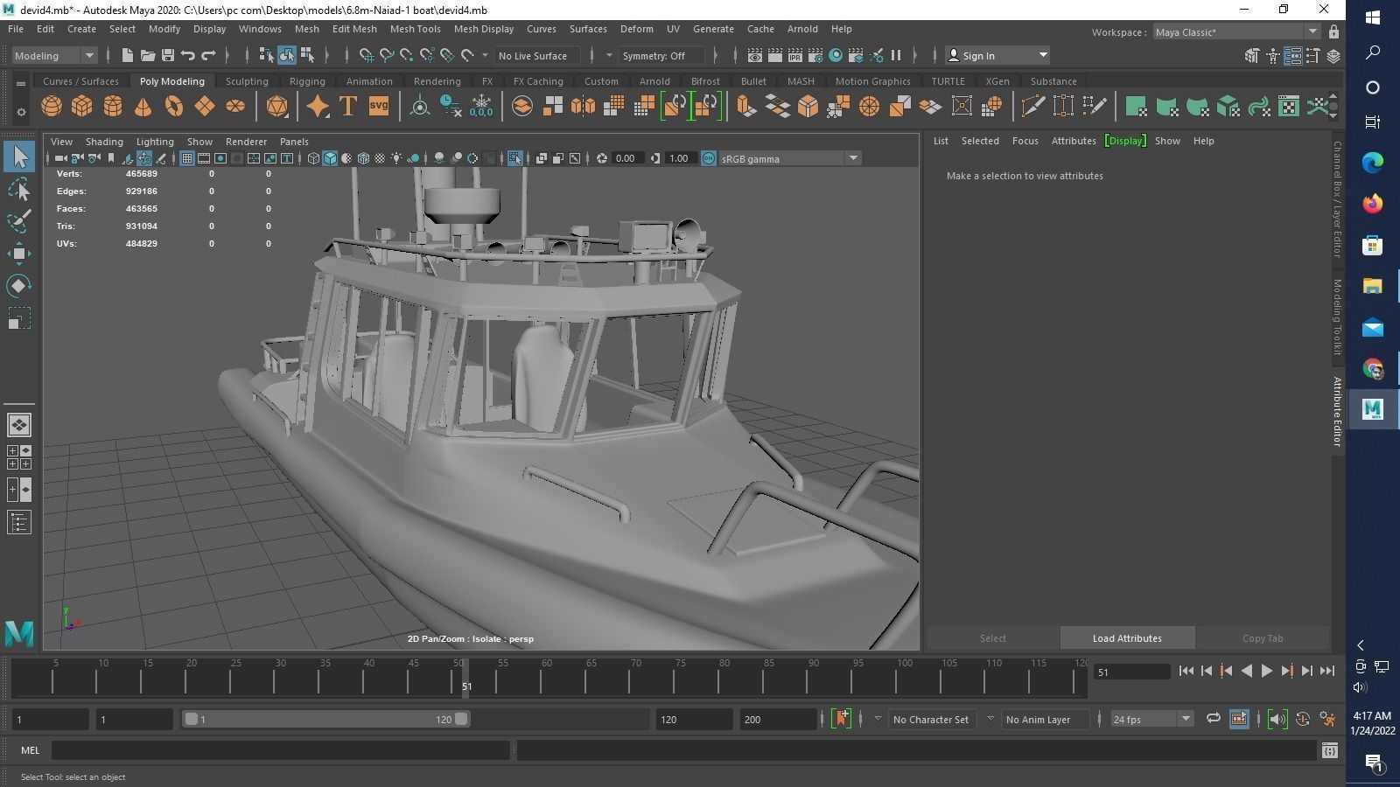The image size is (1400, 787).
Task: Toggle viewport grid display
Action: 187,158
